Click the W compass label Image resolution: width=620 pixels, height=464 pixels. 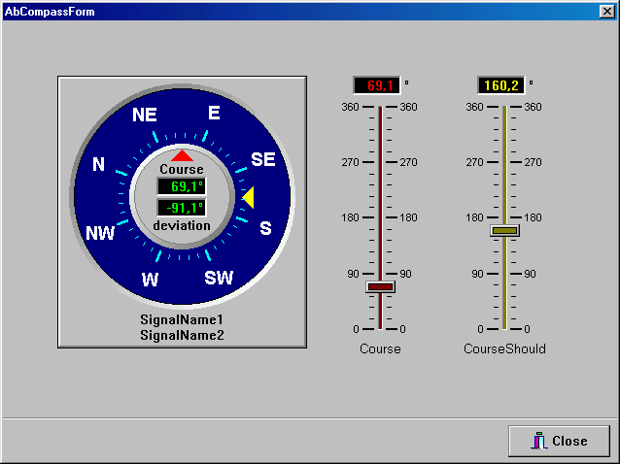(x=150, y=280)
